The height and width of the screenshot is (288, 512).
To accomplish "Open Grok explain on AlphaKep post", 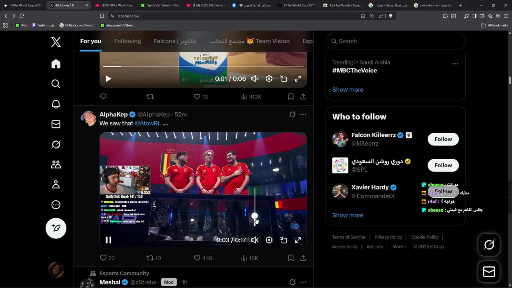I will (292, 114).
